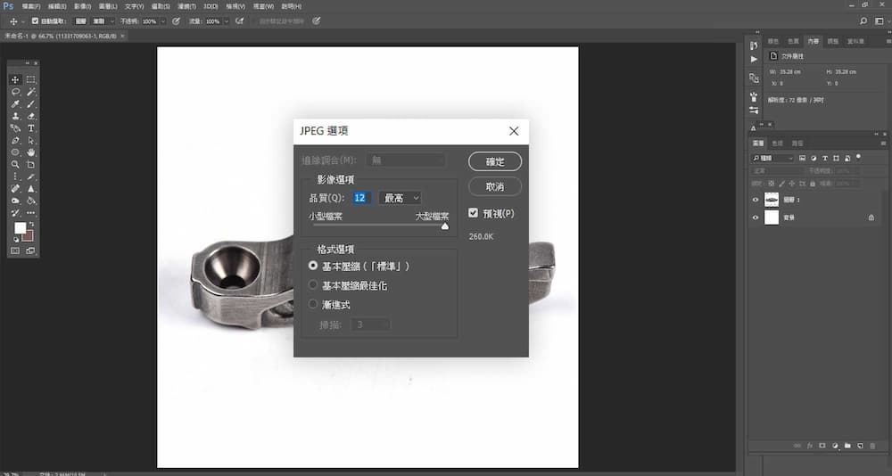This screenshot has height=476, width=892.
Task: Click the 取消 button in JPEG dialog
Action: pos(495,186)
